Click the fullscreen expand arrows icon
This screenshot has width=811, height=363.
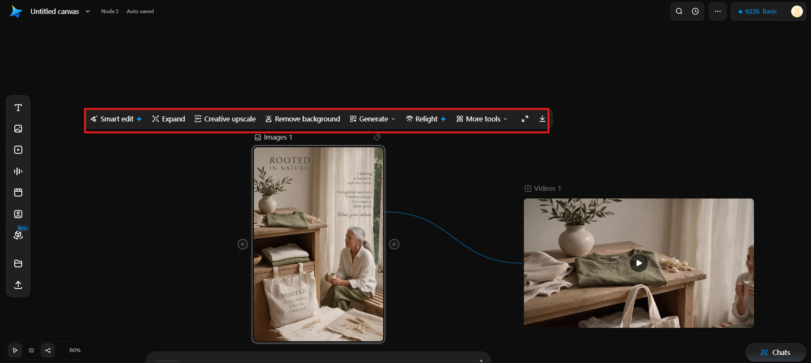pyautogui.click(x=525, y=119)
